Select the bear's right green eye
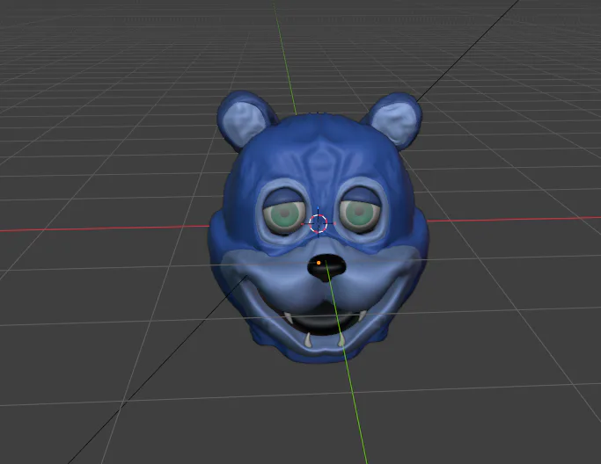Viewport: 601px width, 464px height. coord(360,216)
